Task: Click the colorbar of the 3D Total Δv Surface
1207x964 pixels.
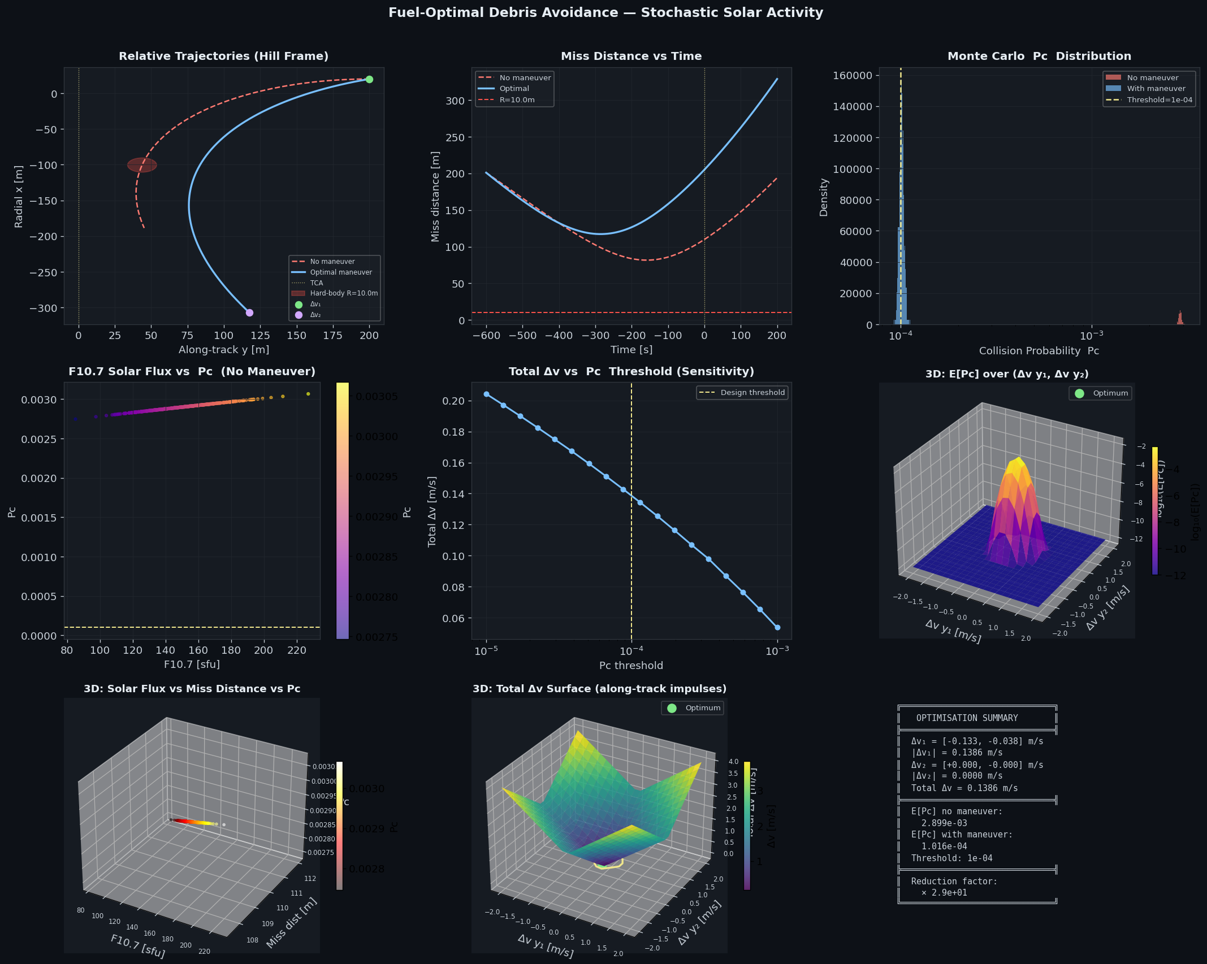Action: (x=747, y=826)
